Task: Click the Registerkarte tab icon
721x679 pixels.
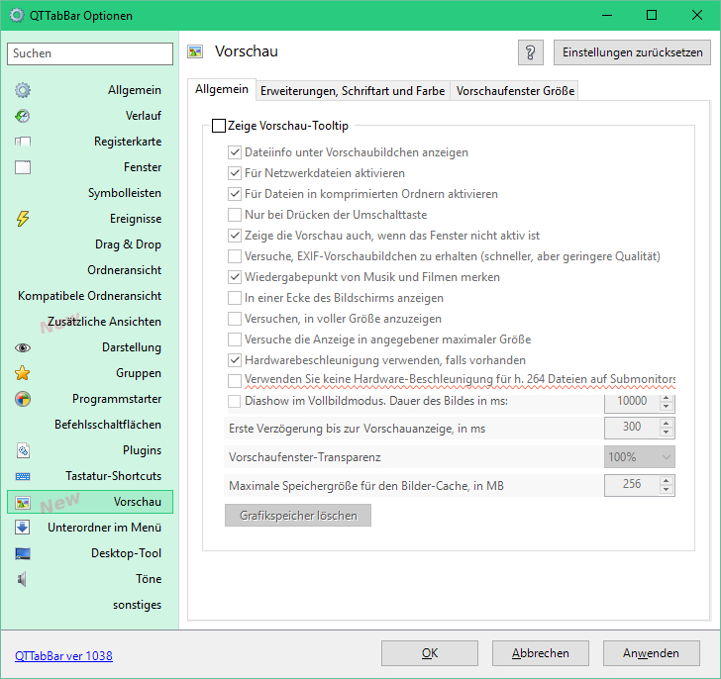Action: [23, 142]
